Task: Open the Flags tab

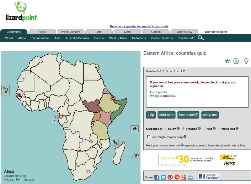Action: [x=42, y=32]
